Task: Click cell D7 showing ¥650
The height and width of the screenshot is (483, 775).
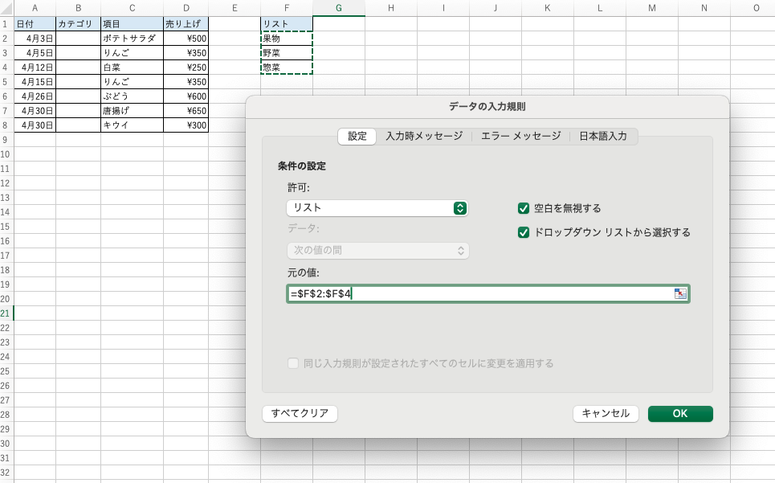Action: point(186,111)
